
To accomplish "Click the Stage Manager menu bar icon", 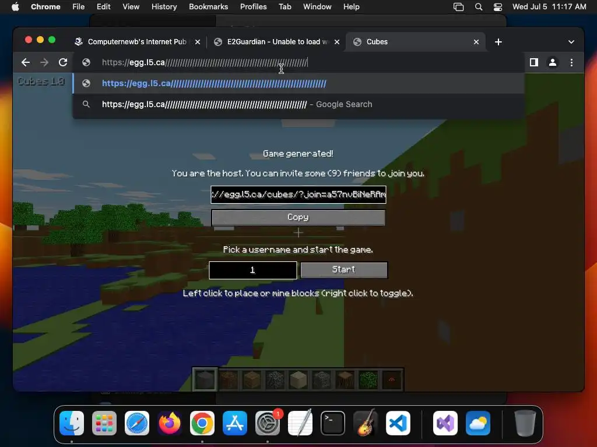I will (x=458, y=7).
